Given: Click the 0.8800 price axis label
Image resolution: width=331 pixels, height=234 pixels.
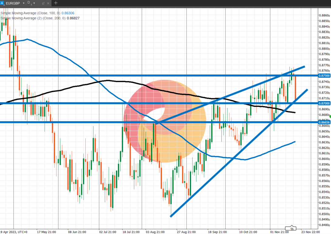Looking at the screenshot, I should (x=324, y=49).
